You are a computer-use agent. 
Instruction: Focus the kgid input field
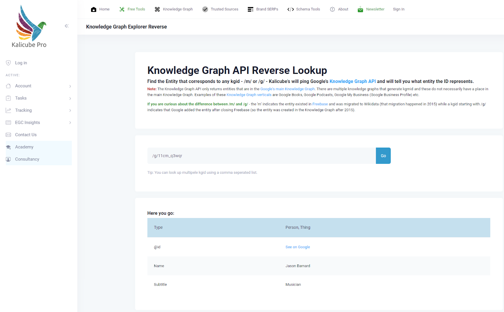[261, 156]
